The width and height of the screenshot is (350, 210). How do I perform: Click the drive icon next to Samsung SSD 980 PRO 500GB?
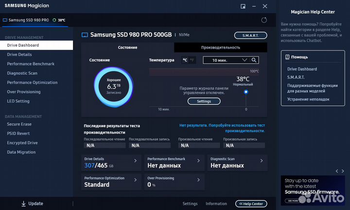click(x=85, y=35)
